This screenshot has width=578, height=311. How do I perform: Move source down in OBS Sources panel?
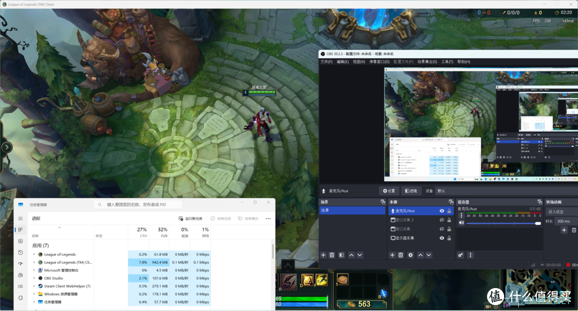(429, 255)
